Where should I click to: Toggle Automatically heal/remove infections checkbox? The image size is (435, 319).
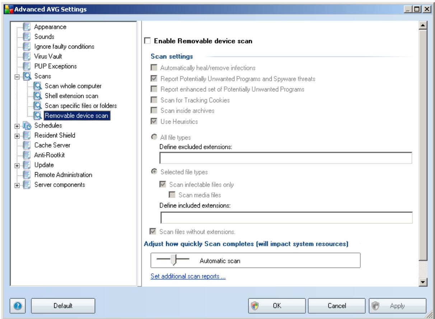tap(154, 67)
